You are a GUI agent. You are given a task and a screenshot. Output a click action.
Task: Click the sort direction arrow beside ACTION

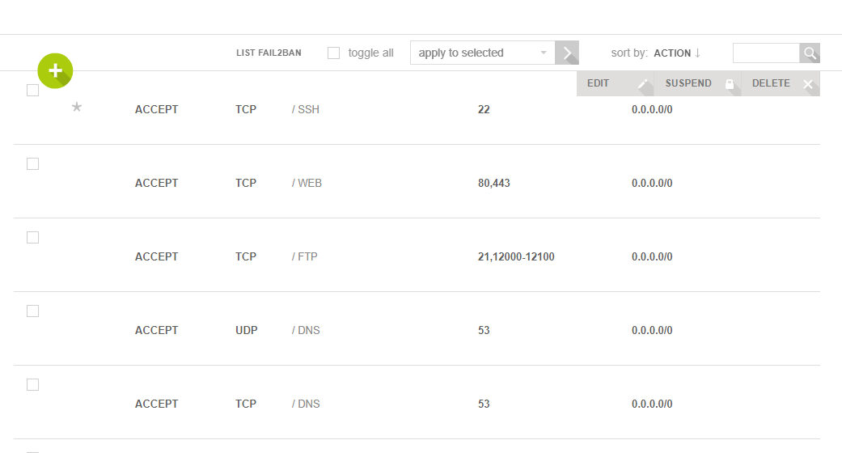coord(697,53)
